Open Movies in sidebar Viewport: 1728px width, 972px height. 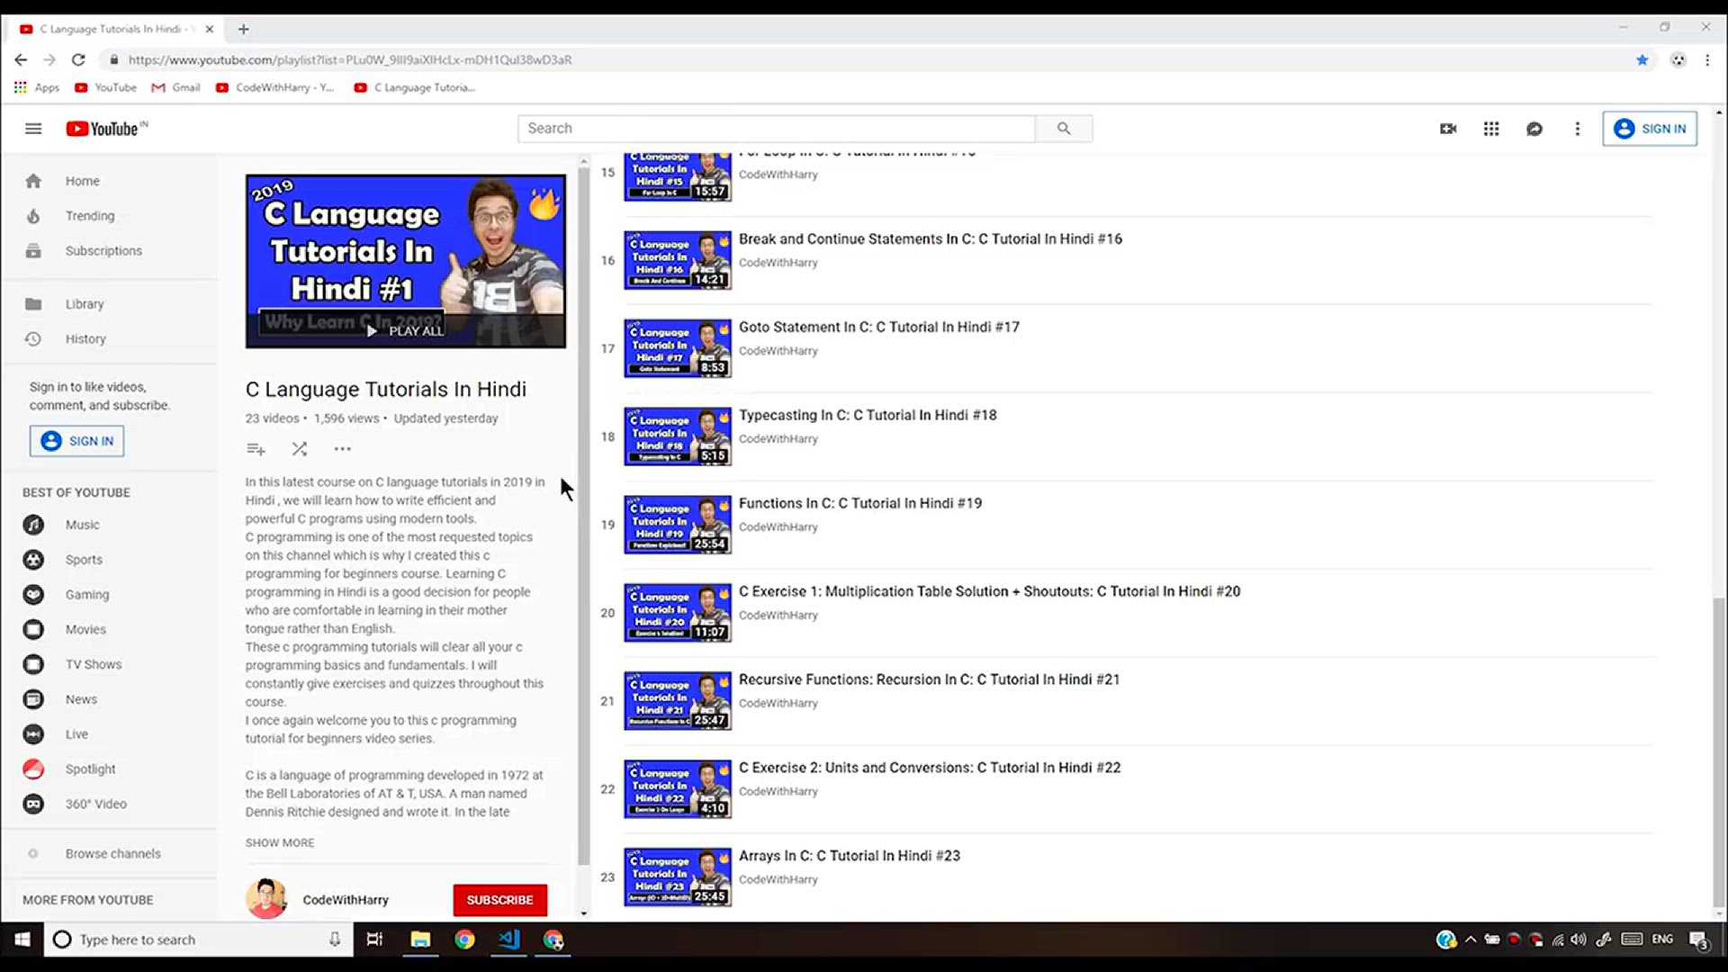(x=108, y=629)
